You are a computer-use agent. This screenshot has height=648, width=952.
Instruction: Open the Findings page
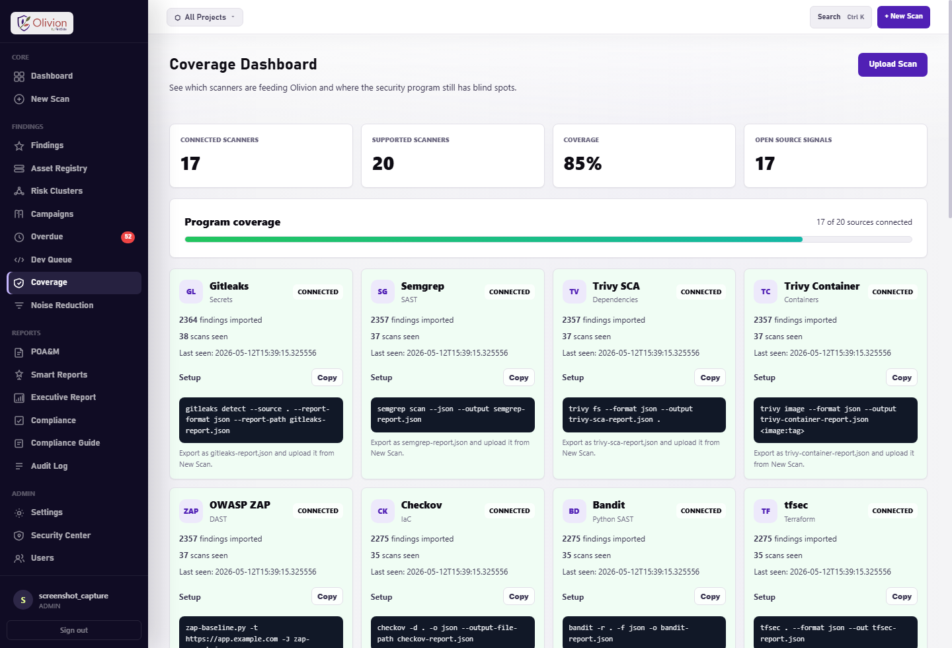[74, 145]
